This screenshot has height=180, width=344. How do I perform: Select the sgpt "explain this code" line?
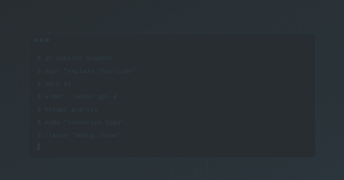coord(90,71)
